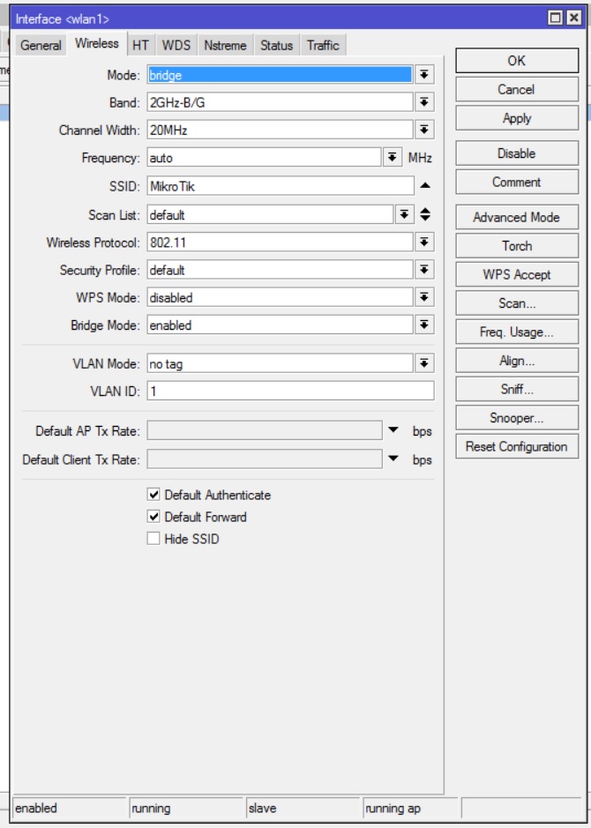Open the Wireless Protocol dropdown arrow

424,242
